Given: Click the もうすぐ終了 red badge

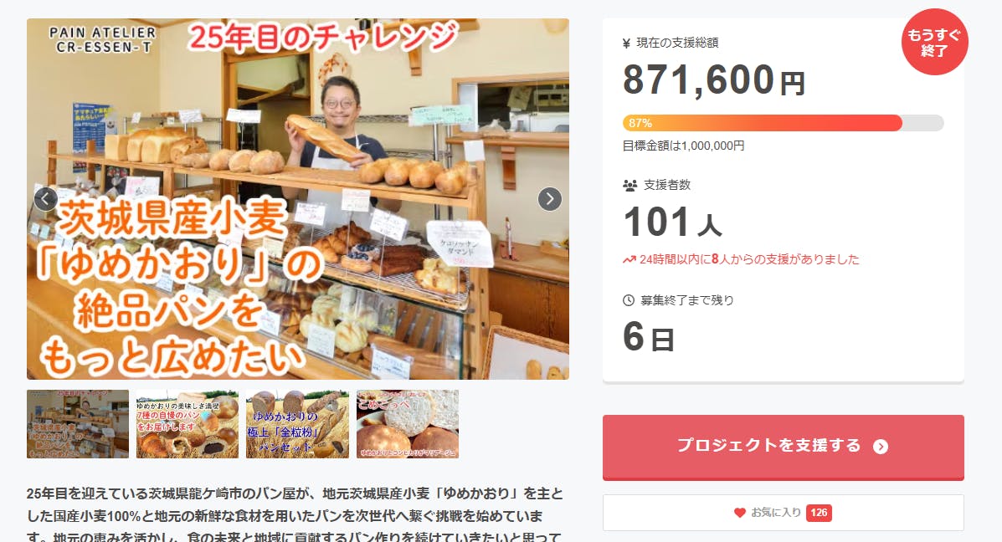Looking at the screenshot, I should [935, 42].
